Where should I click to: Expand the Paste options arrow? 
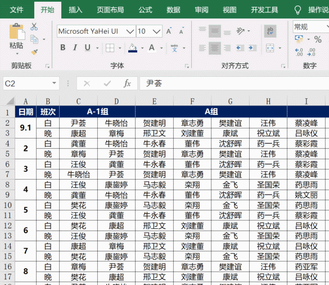tap(17, 54)
